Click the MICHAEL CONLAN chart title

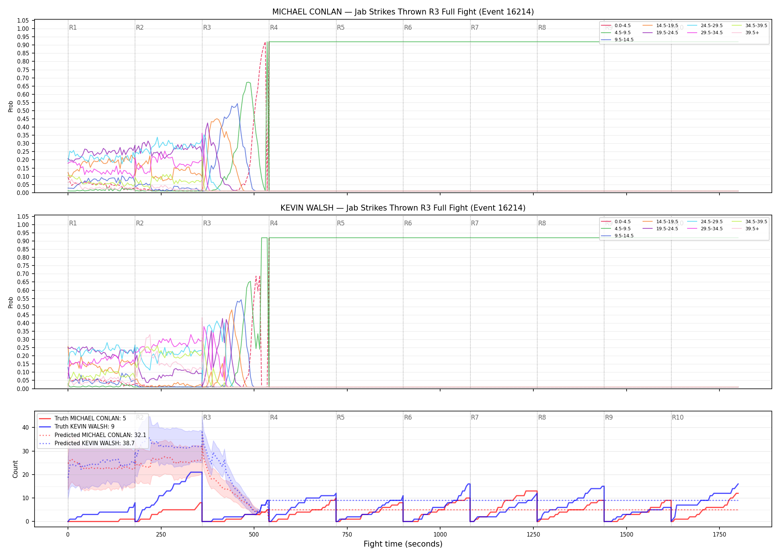click(403, 12)
